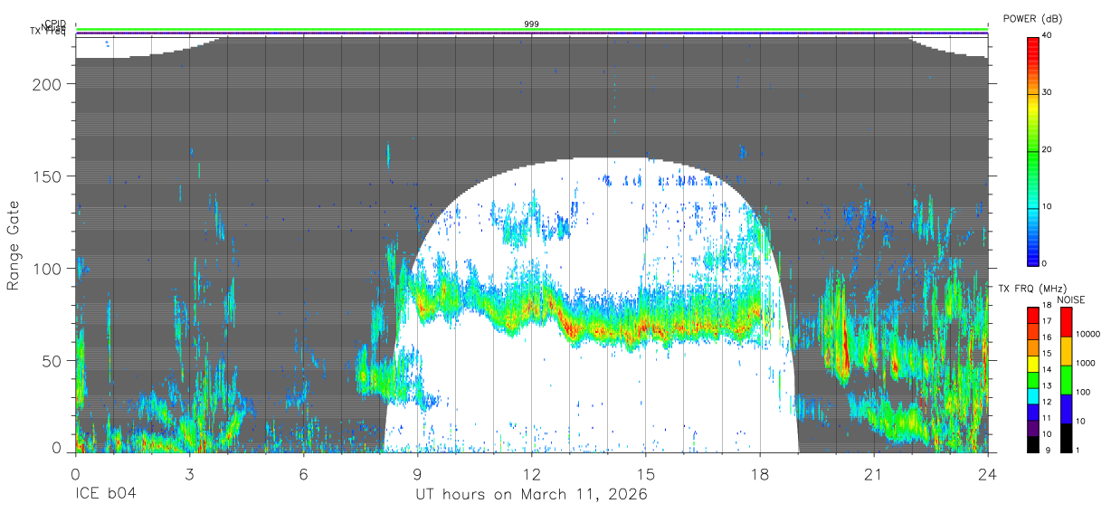Click the 10000 label on NOISE legend
Viewport: 1111px width, 513px height.
click(1087, 335)
